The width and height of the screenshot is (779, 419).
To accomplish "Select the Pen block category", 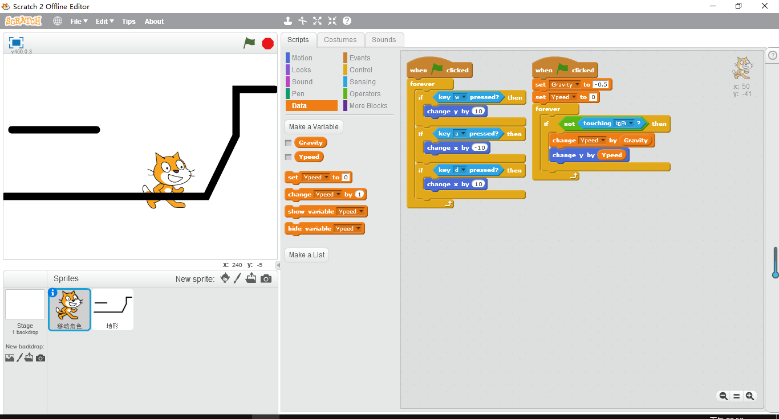I will [298, 94].
